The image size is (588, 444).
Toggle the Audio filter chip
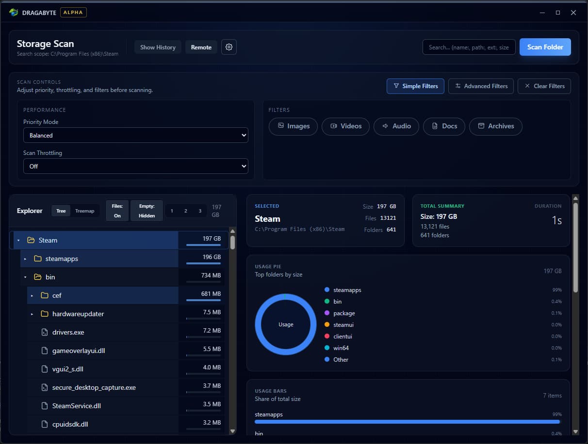[396, 126]
